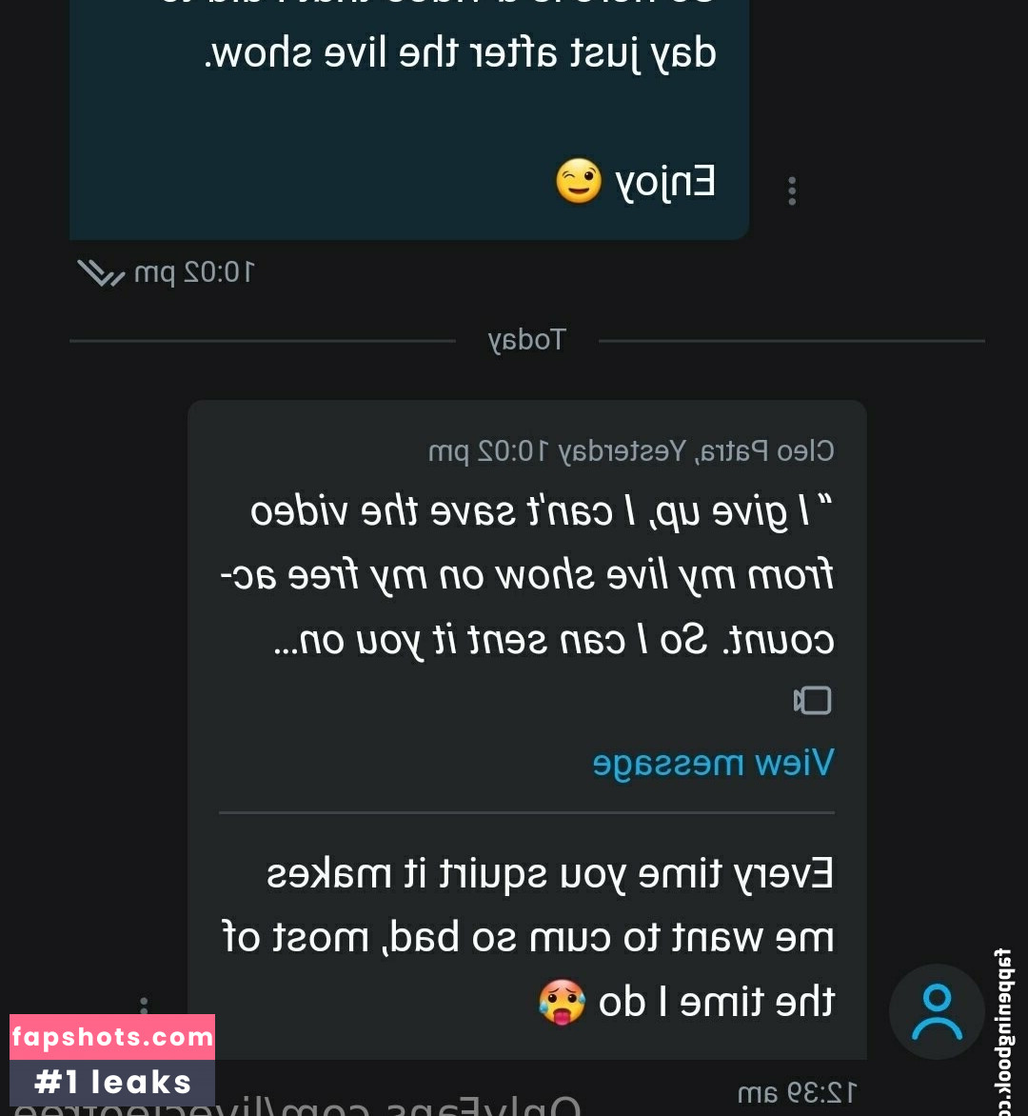
Task: Click the #1 leaks badge
Action: pos(112,1083)
